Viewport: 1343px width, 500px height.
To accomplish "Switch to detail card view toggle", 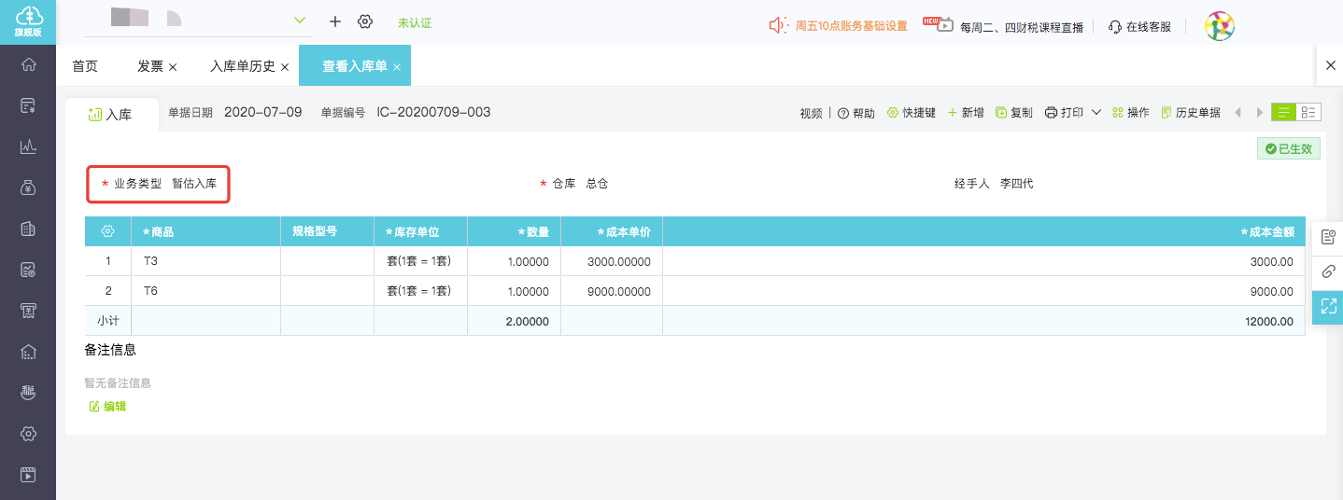I will click(x=1308, y=113).
